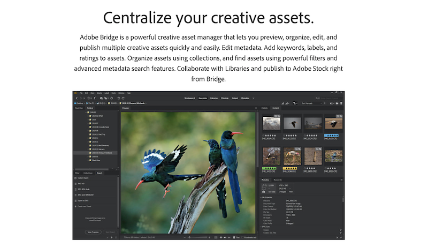The width and height of the screenshot is (428, 247).
Task: Apply metadata changes with checkmark icon
Action: [341, 238]
